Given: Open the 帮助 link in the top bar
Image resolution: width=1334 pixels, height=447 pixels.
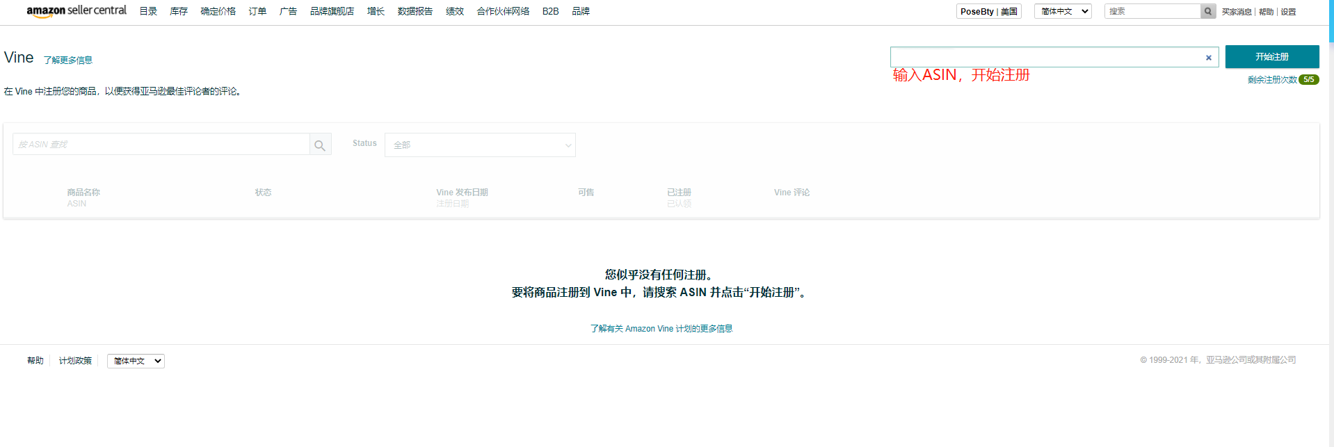Looking at the screenshot, I should [1266, 12].
